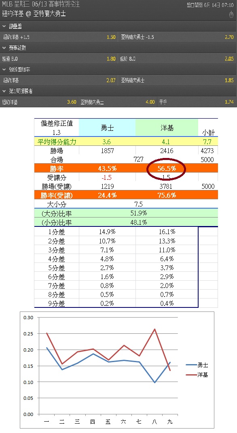
Task: Click the red -1.5 handicap cell
Action: pos(107,177)
